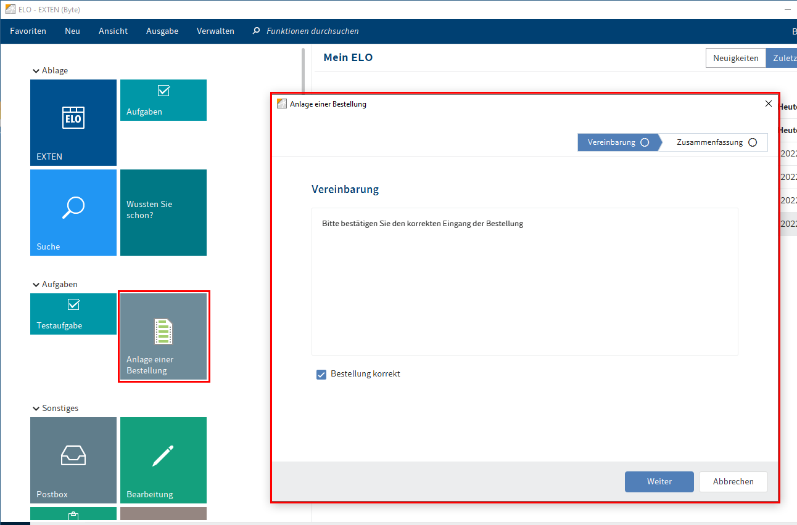Click the Vereinbarung heading in dialog
The image size is (797, 525).
345,189
